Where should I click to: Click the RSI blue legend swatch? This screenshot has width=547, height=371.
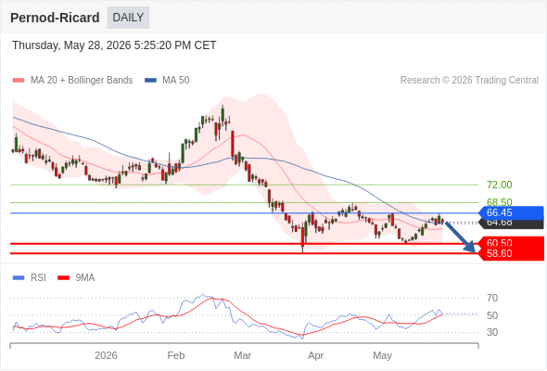19,278
